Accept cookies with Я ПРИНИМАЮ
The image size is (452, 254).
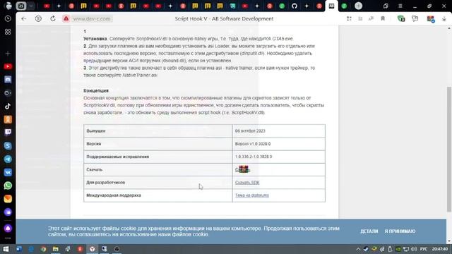pos(400,231)
